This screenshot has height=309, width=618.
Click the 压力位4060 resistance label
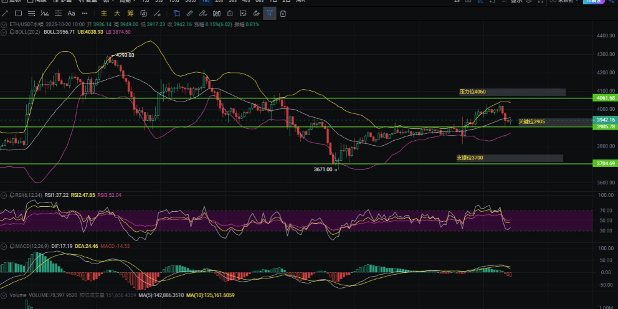(472, 92)
